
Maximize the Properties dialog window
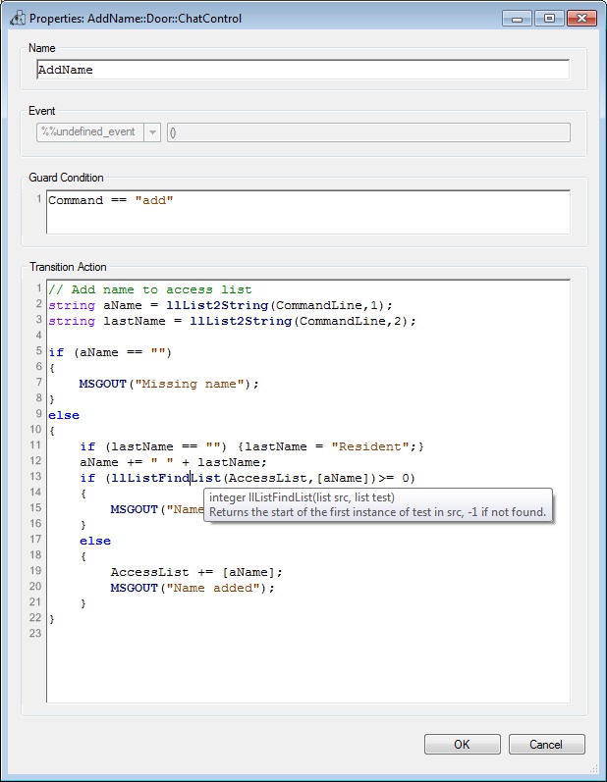tap(549, 19)
